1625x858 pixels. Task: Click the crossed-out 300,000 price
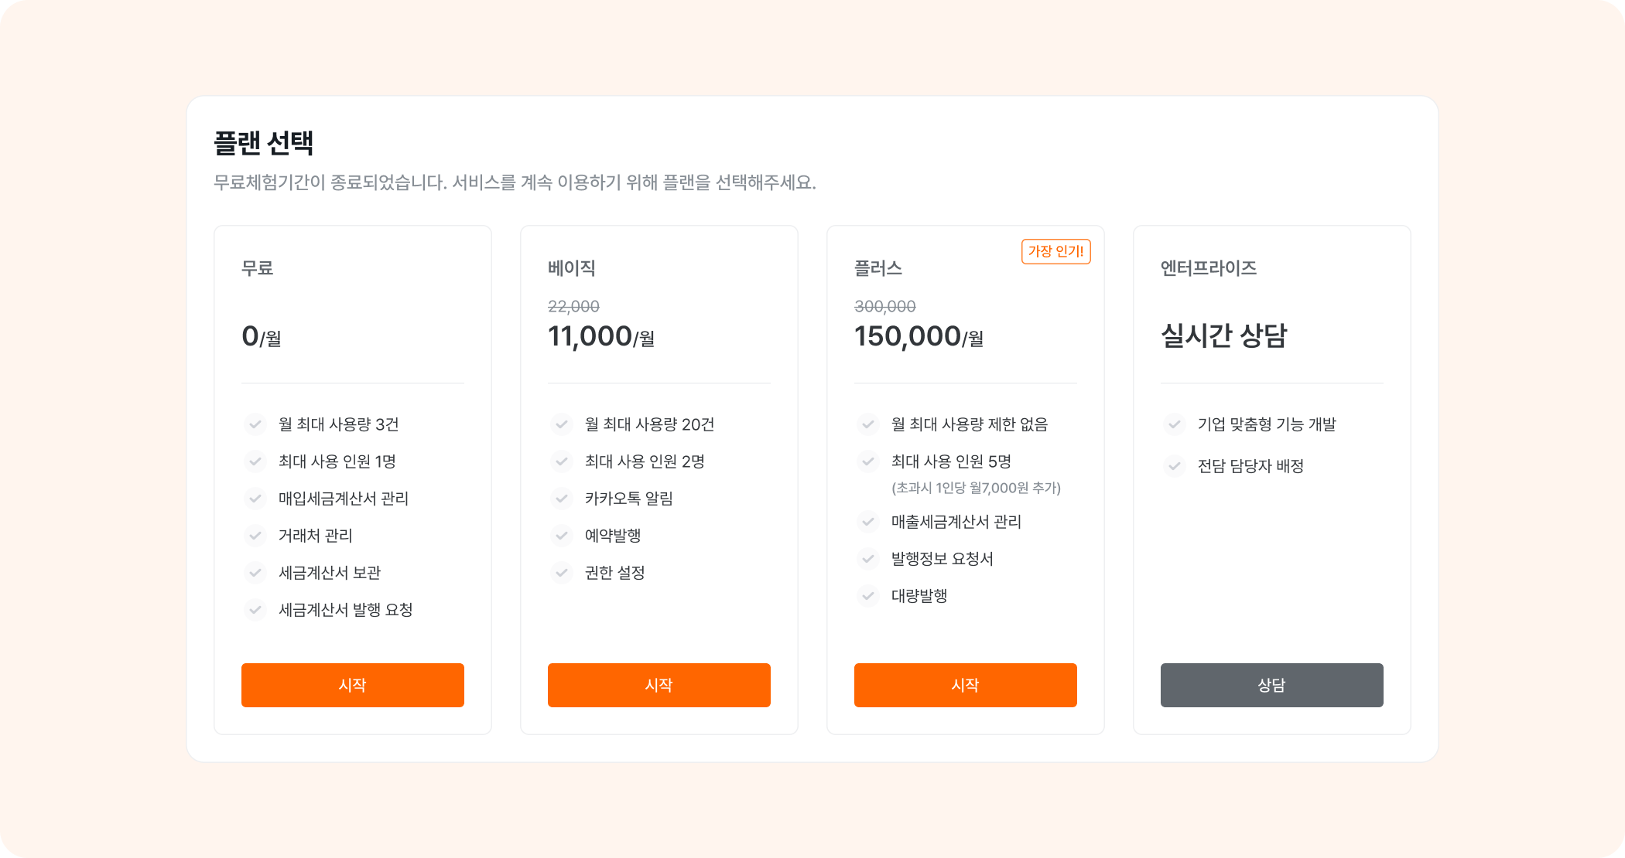pos(884,306)
